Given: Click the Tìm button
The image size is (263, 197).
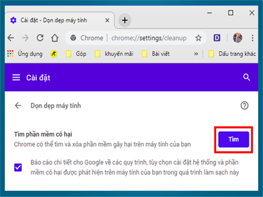Looking at the screenshot, I should pos(233,139).
